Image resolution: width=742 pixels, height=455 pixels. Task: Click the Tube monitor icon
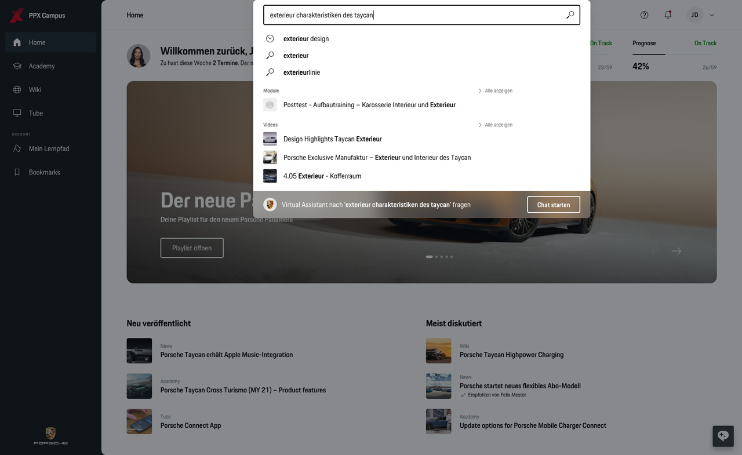click(17, 114)
